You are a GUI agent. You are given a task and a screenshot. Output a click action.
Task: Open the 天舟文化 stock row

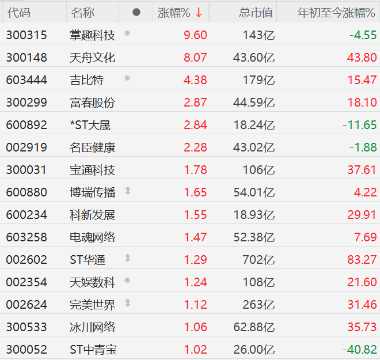[190, 58]
